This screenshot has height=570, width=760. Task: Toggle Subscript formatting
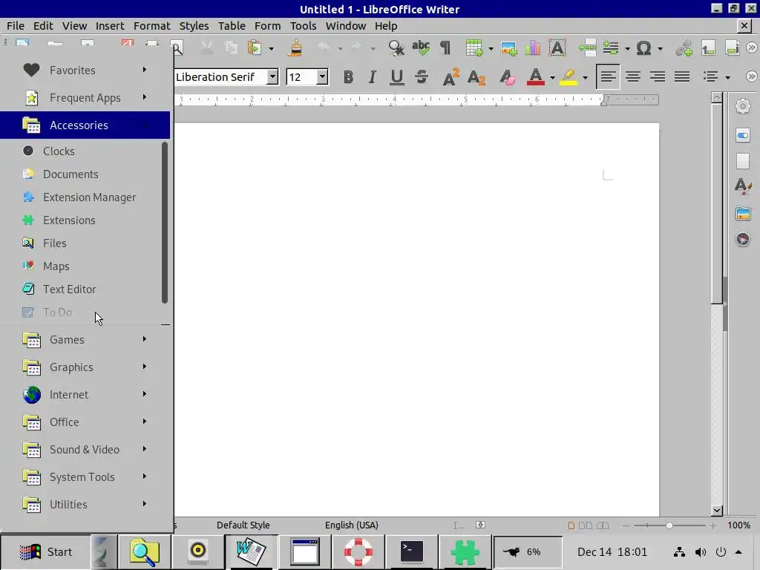(x=476, y=76)
